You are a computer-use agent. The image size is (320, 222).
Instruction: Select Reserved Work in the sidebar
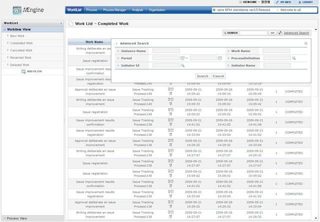point(20,58)
